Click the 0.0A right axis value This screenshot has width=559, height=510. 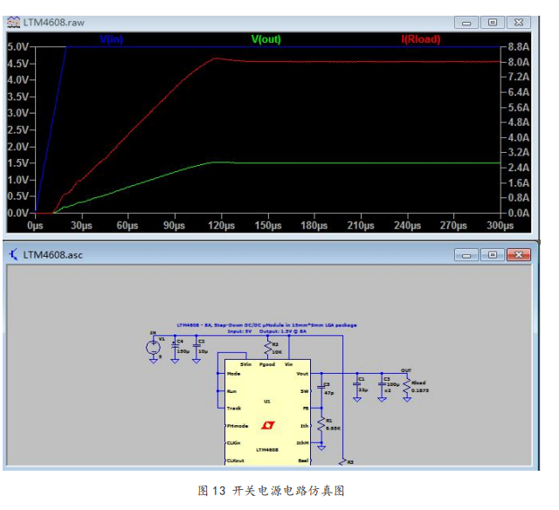(x=518, y=213)
